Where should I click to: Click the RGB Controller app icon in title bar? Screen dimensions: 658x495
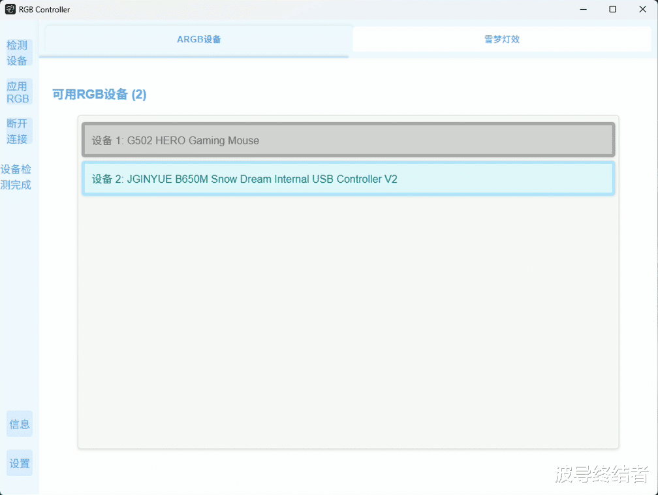click(10, 9)
